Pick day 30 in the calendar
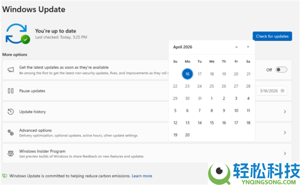The width and height of the screenshot is (300, 185). (x=187, y=98)
